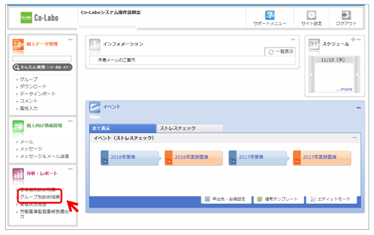The width and height of the screenshot is (374, 235).
Task: Open the コメント link
Action: click(x=29, y=101)
